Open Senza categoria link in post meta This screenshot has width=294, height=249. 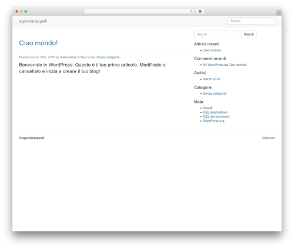coord(108,57)
